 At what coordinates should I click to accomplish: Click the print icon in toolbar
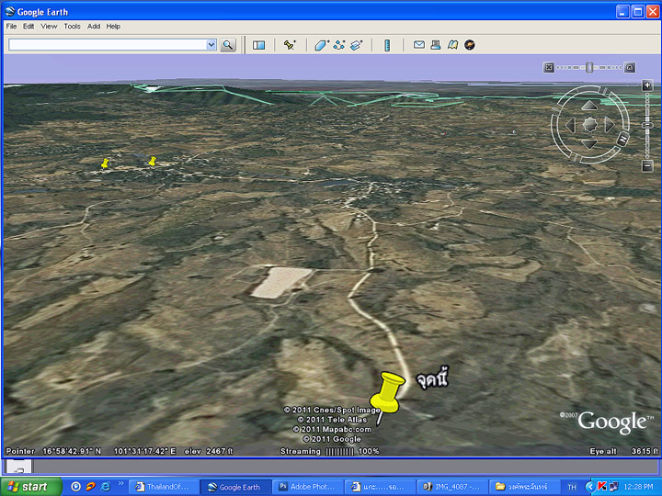pos(435,44)
